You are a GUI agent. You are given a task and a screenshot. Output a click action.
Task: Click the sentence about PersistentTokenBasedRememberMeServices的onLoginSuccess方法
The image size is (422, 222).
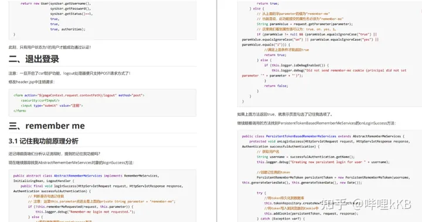click(316, 123)
